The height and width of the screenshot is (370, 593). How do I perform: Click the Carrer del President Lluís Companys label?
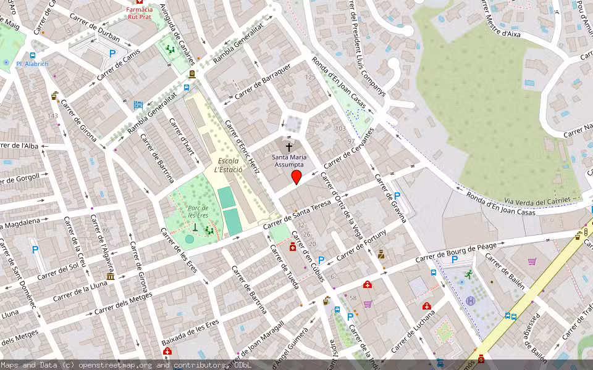[366, 48]
